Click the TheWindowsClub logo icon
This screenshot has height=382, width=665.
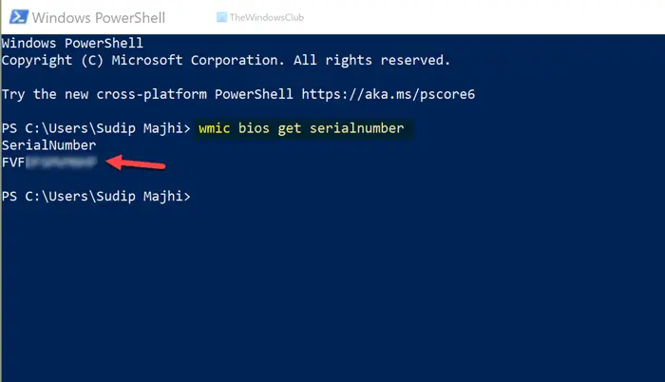[x=222, y=17]
